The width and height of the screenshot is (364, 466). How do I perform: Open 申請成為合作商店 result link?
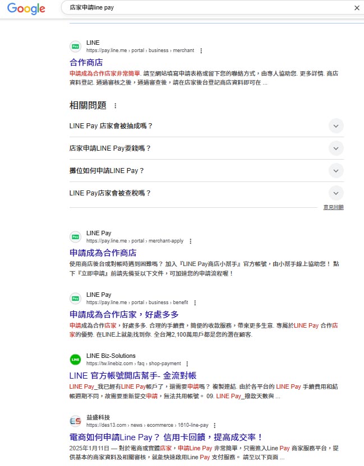click(103, 253)
